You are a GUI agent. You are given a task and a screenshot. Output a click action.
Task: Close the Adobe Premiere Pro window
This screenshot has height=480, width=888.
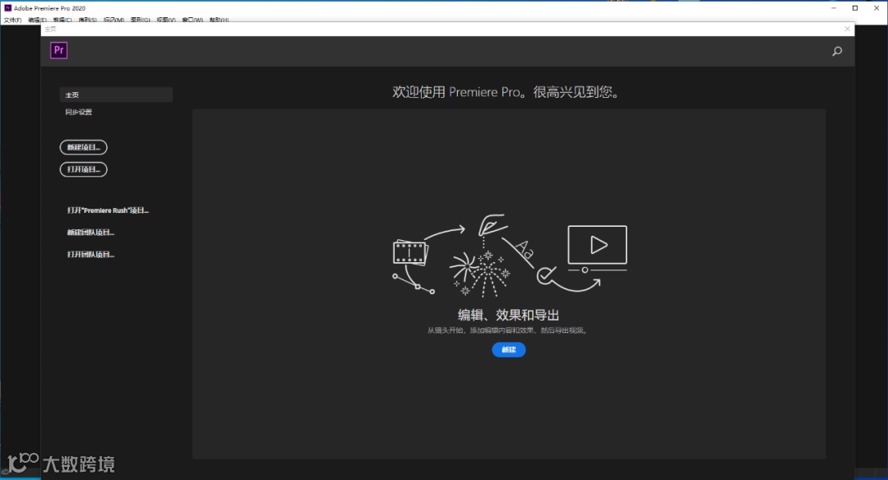click(876, 8)
